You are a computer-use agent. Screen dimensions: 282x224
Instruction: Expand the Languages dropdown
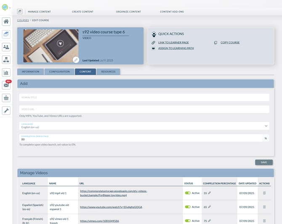pyautogui.click(x=266, y=125)
